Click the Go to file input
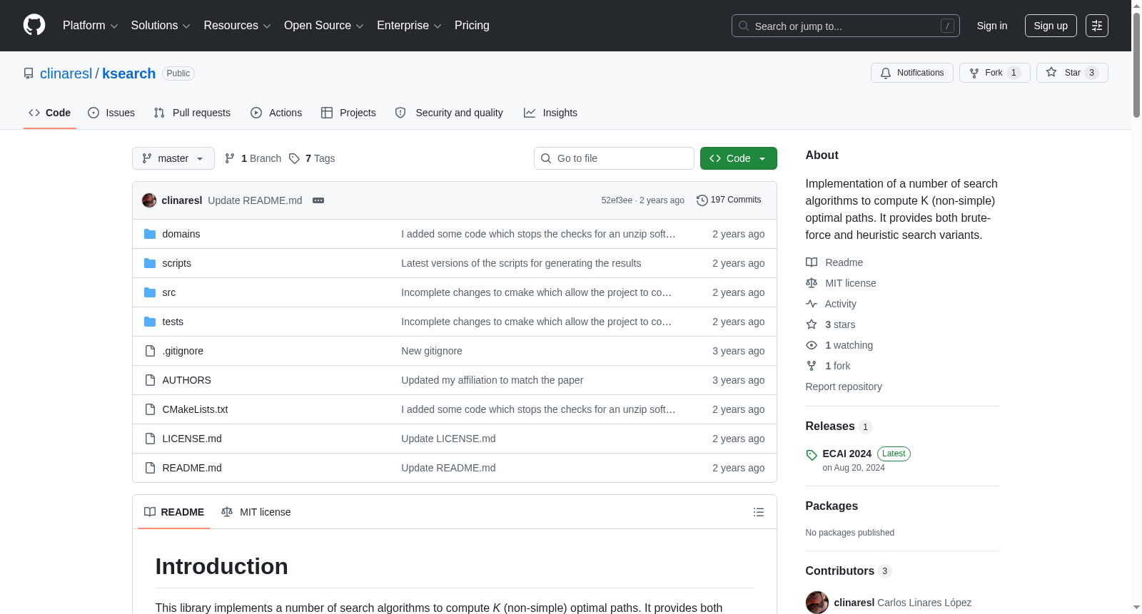This screenshot has height=614, width=1142. pyautogui.click(x=614, y=158)
